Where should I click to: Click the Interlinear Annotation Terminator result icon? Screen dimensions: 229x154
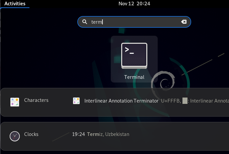click(76, 101)
